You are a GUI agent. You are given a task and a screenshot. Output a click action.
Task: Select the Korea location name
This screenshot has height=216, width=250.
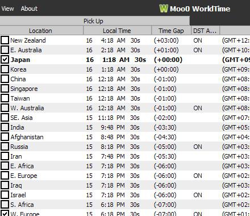click(x=18, y=69)
